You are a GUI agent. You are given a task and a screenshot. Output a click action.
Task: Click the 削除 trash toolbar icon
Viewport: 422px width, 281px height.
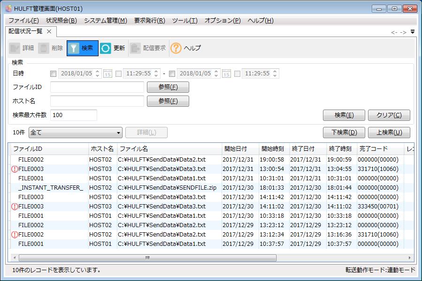(44, 48)
